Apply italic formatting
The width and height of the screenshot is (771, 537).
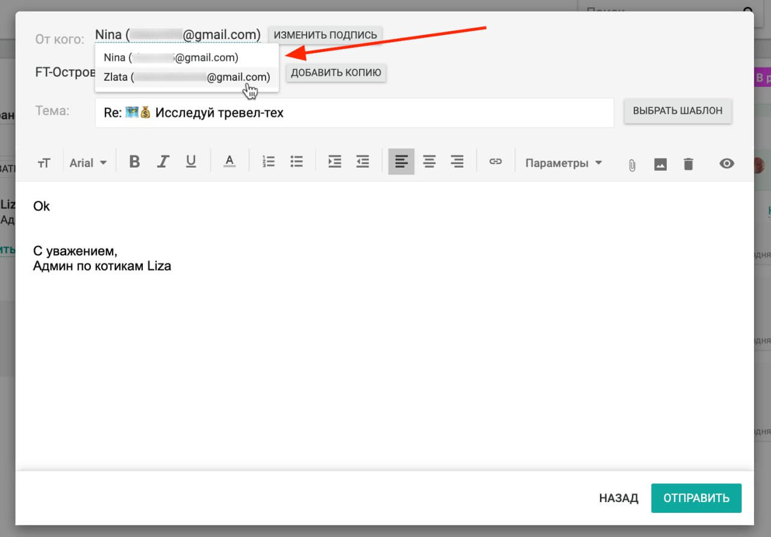click(x=163, y=162)
